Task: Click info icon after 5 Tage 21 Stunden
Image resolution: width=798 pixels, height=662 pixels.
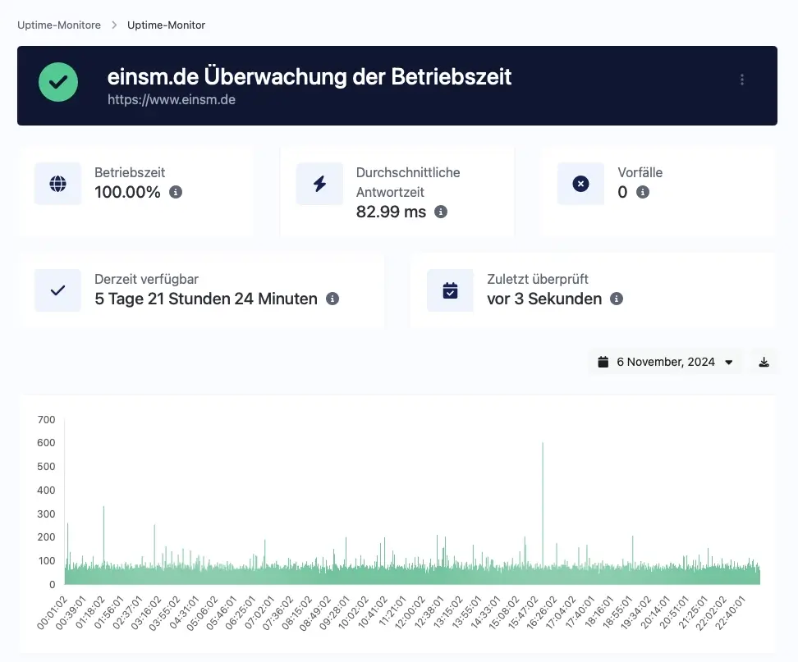Action: click(332, 299)
